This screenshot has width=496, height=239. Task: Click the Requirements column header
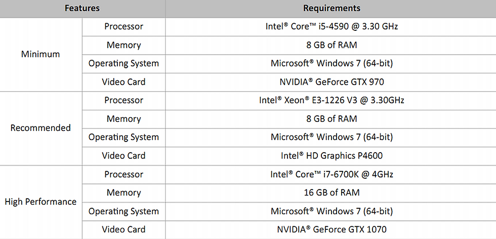coord(330,9)
